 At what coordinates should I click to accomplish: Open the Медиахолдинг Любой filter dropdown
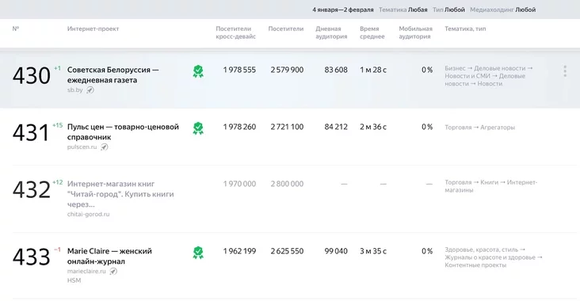(502, 10)
